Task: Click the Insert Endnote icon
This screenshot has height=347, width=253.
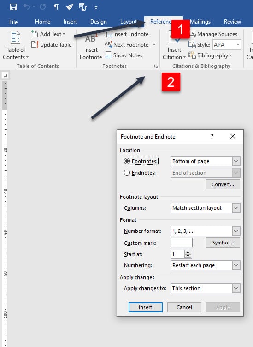Action: (108, 34)
